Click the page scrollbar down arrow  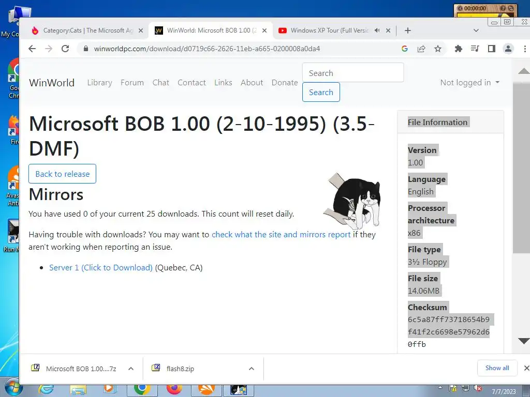pos(524,341)
